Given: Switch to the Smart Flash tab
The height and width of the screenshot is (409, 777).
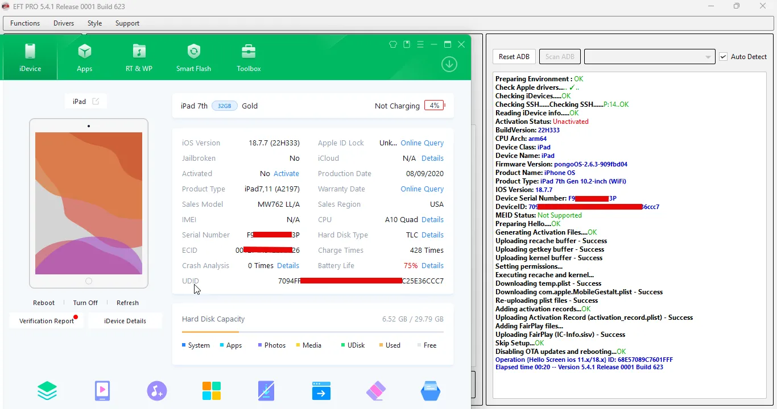Looking at the screenshot, I should point(193,58).
